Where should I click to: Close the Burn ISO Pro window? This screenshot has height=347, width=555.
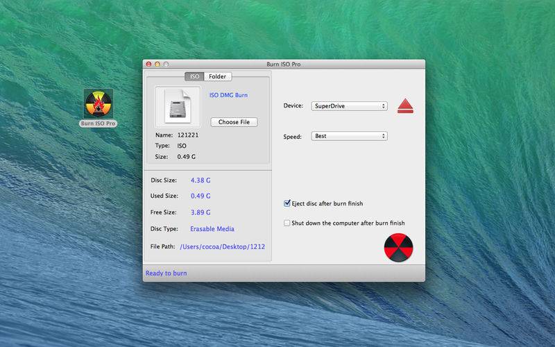point(148,64)
